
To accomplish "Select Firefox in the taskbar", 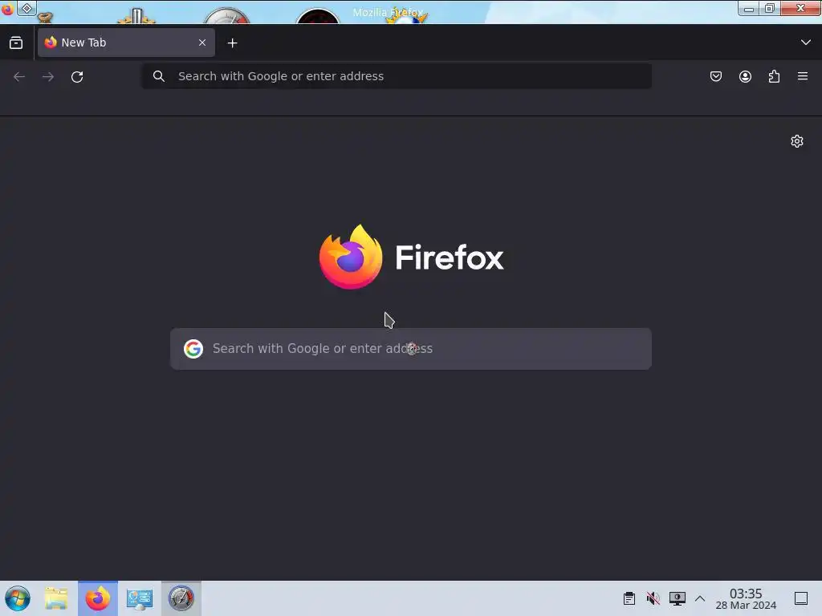I will [x=98, y=598].
